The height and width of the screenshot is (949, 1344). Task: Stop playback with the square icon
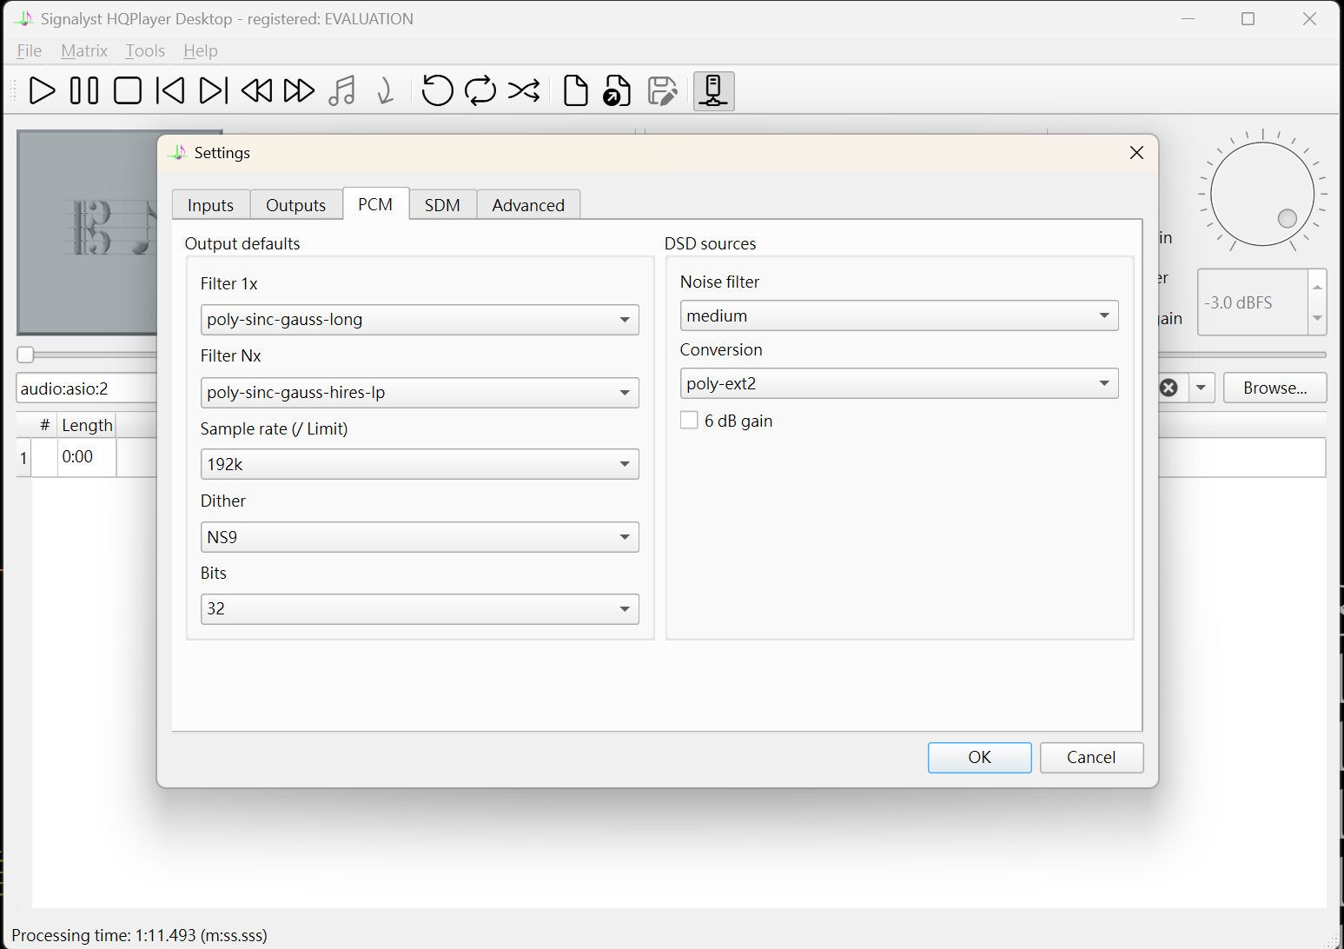click(x=128, y=90)
